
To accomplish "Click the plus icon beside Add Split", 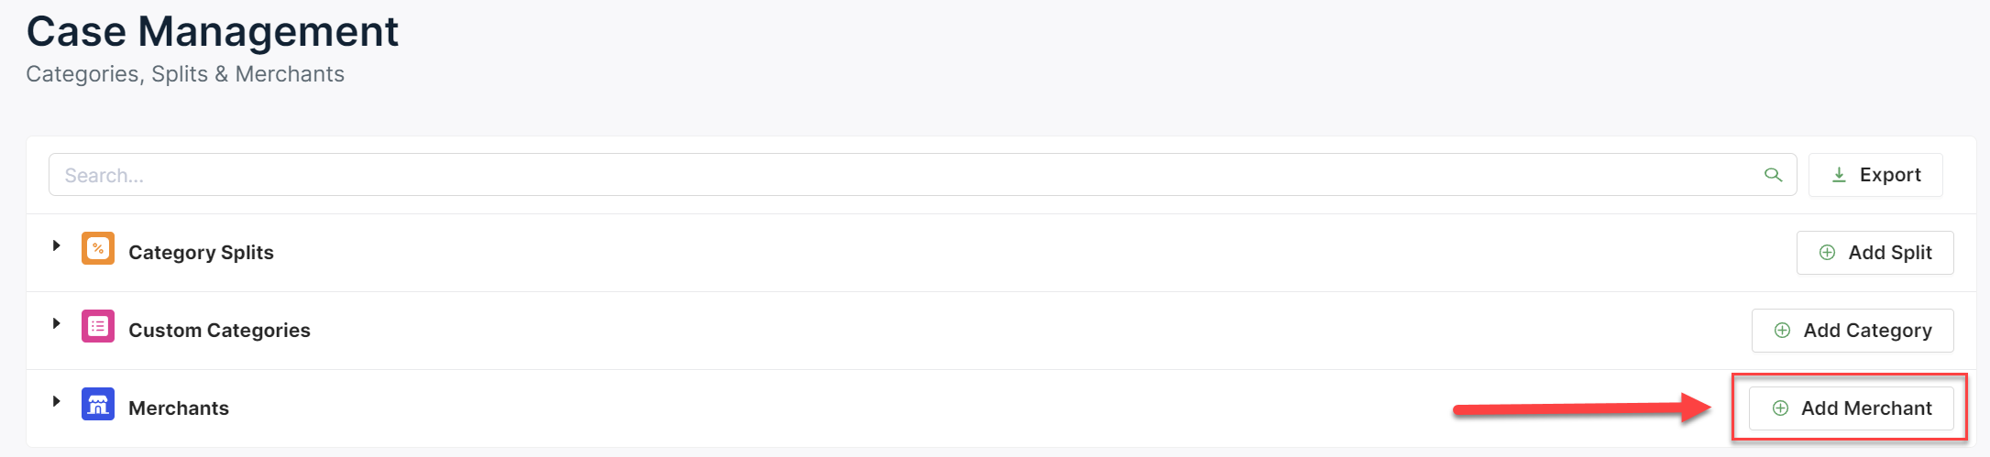I will 1827,253.
